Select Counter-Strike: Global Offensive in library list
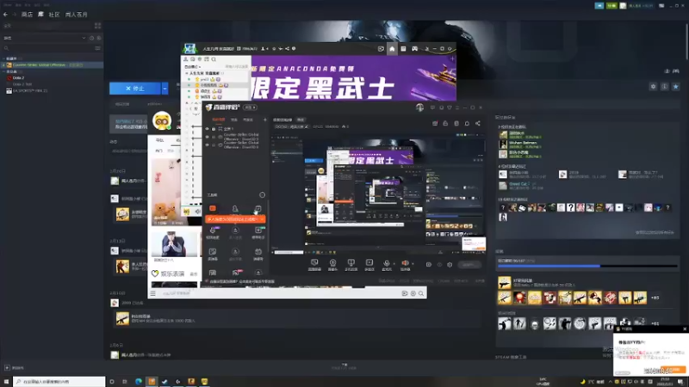Screen dimensions: 689x387 (52, 65)
